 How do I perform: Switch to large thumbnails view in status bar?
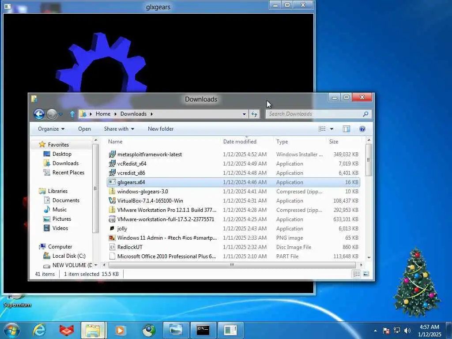[x=366, y=274]
